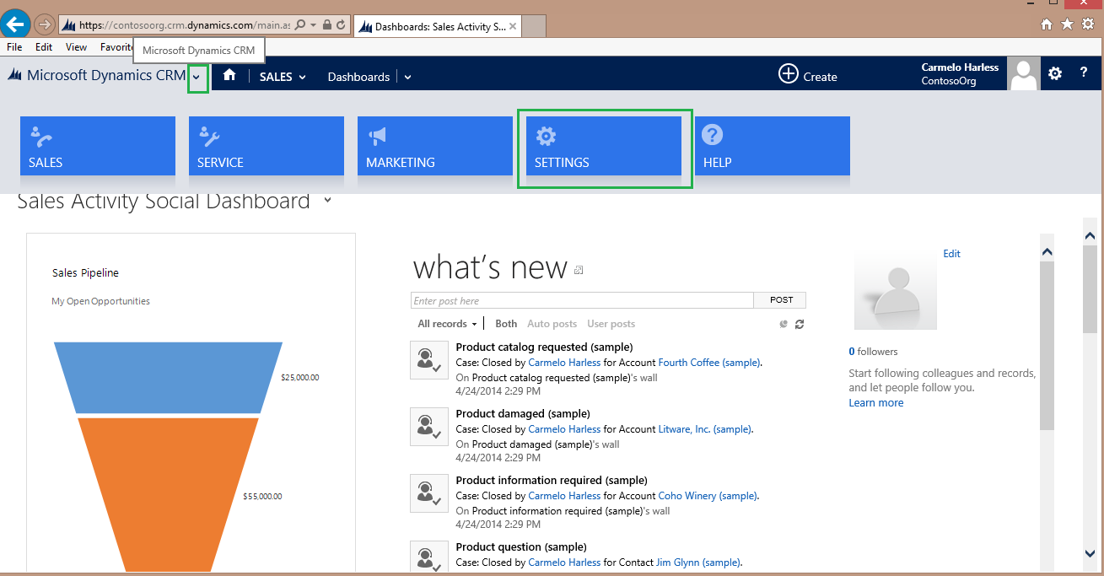Open the MARKETING work area tile
The height and width of the screenshot is (576, 1104).
[434, 146]
